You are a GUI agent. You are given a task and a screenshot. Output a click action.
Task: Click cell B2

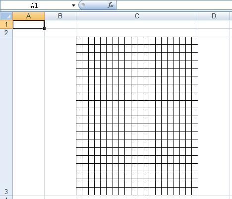coord(60,33)
